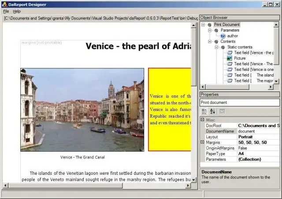The width and height of the screenshot is (282, 199).
Task: Click design canvas scroll right arrow
Action: coord(188,185)
